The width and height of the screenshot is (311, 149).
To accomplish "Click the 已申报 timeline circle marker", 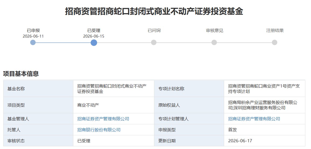I will (33, 42).
